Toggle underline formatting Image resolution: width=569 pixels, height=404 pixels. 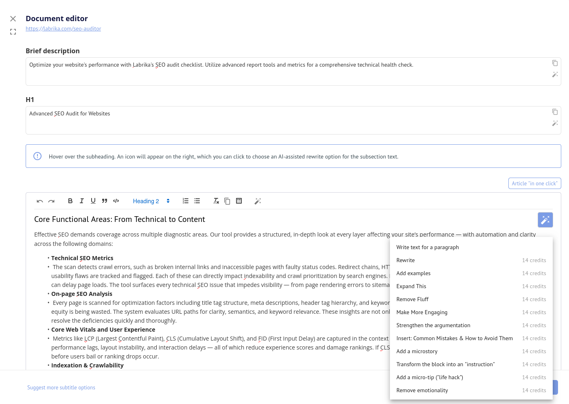tap(93, 201)
